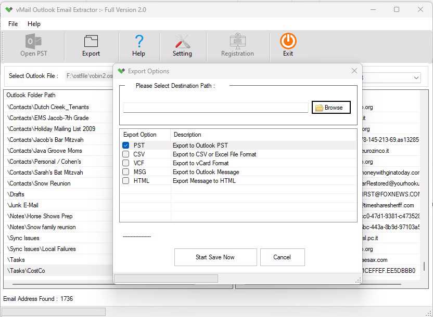Click the eurozinco.it email entry

pos(376,151)
